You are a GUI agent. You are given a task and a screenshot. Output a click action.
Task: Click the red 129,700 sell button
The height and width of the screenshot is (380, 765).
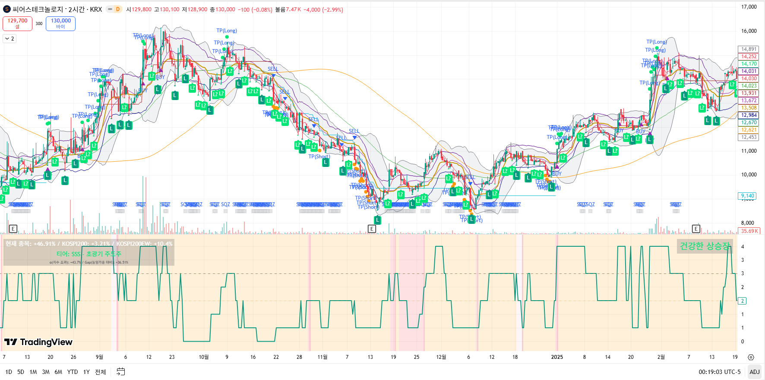(x=17, y=23)
